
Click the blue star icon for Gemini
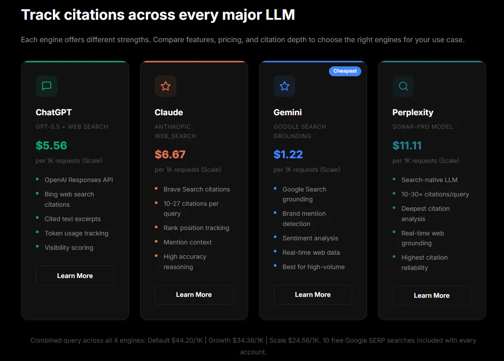pyautogui.click(x=285, y=86)
